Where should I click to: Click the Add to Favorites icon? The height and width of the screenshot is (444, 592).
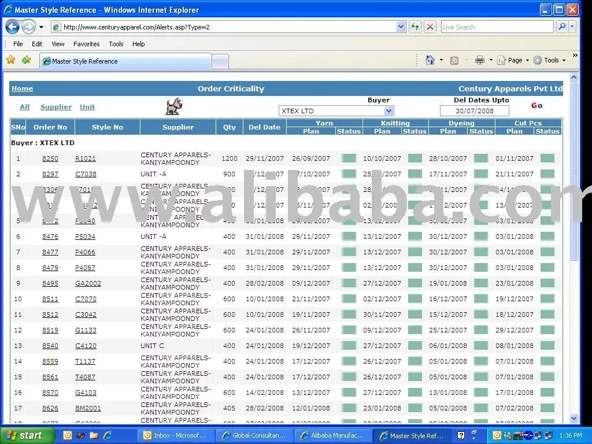tap(26, 60)
